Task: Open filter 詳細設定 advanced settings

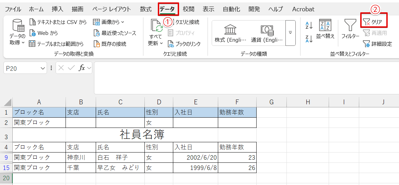Action: [377, 44]
